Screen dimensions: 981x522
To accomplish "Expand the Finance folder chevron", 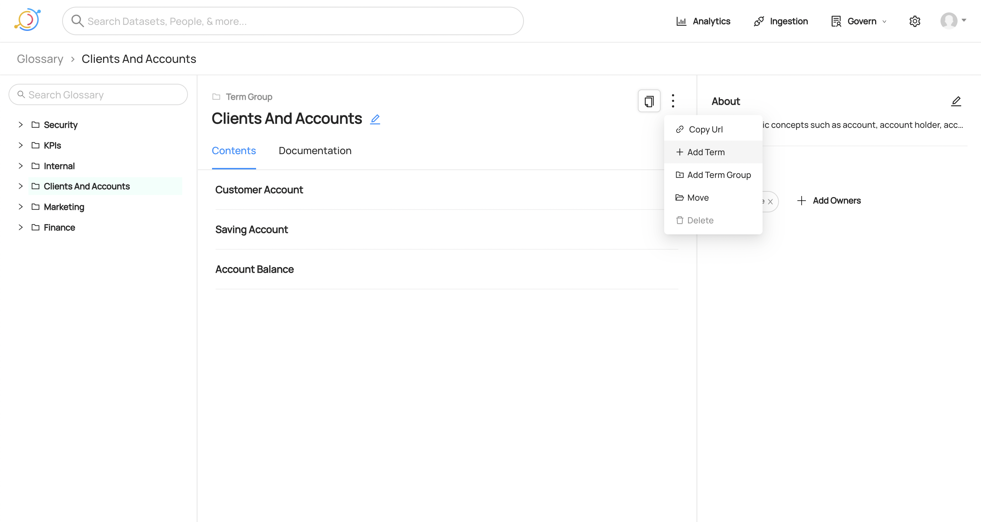I will pyautogui.click(x=21, y=227).
